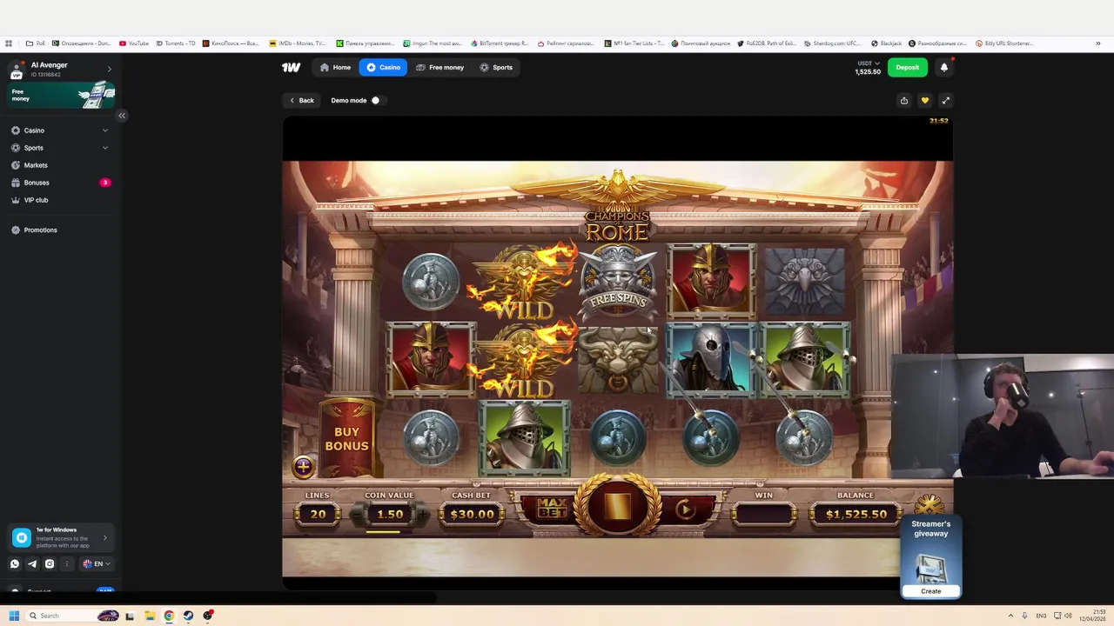
Task: Open the notifications bell
Action: [x=943, y=67]
